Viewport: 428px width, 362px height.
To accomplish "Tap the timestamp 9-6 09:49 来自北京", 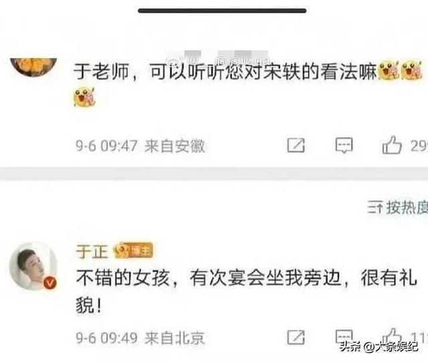I will coord(140,338).
